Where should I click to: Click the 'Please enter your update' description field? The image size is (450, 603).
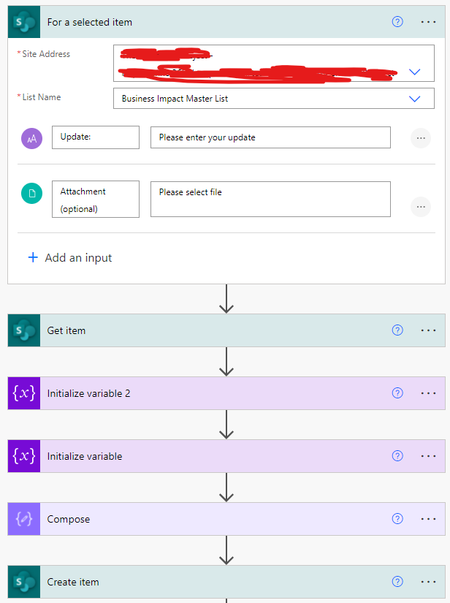[270, 137]
